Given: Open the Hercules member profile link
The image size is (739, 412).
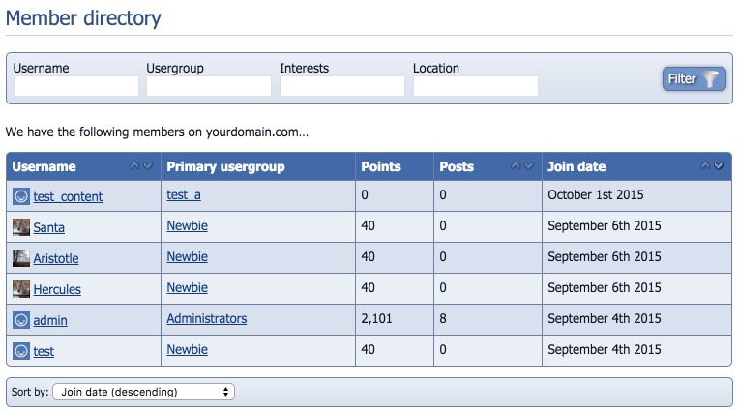Looking at the screenshot, I should (x=57, y=289).
